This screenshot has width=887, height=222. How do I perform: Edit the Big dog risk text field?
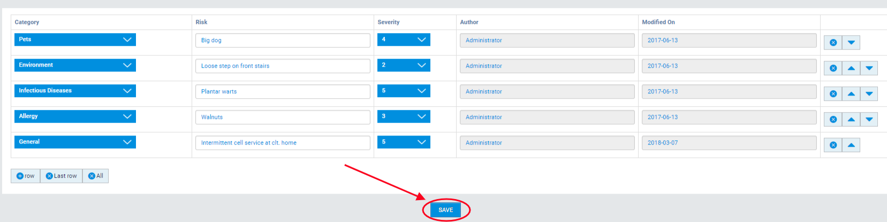(283, 41)
